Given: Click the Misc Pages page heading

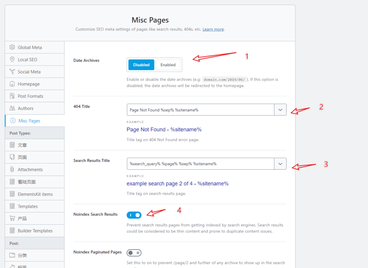Looking at the screenshot, I should coord(150,20).
